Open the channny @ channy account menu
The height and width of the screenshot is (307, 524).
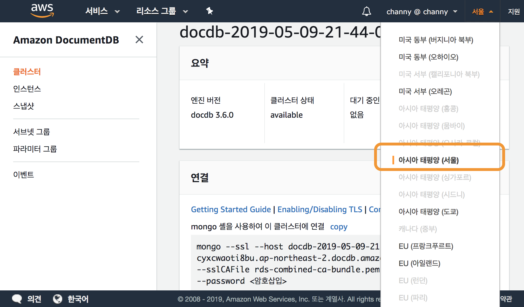pos(422,12)
